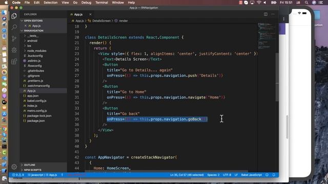The image size is (328, 184).
Task: Open the notifications bell in status bar
Action: pos(274,175)
